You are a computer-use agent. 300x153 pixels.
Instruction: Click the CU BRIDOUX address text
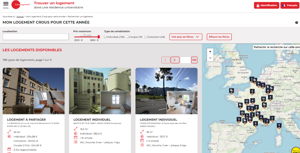point(33,125)
